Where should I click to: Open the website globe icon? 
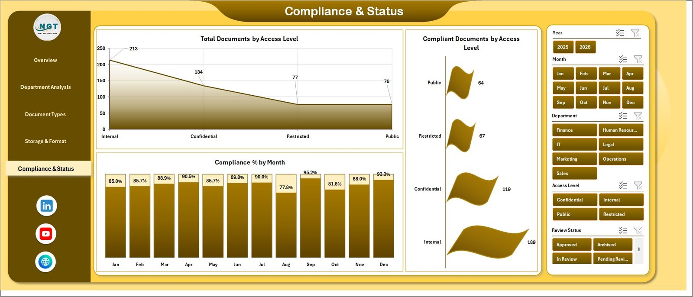coord(45,261)
